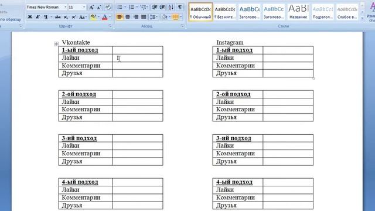Toggle strikethrough abc formatting
375x211 pixels.
point(57,17)
